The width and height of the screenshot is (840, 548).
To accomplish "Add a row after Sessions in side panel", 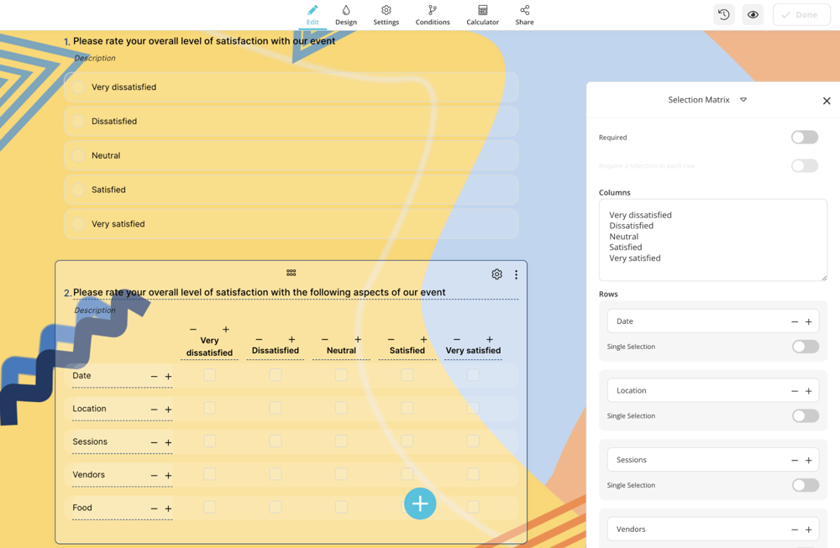I will (x=809, y=461).
